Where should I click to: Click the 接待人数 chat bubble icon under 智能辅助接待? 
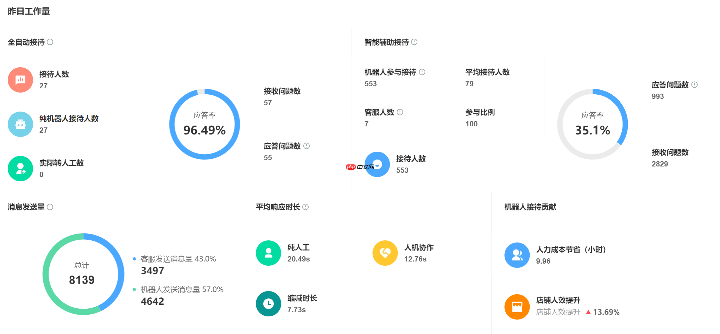[377, 164]
